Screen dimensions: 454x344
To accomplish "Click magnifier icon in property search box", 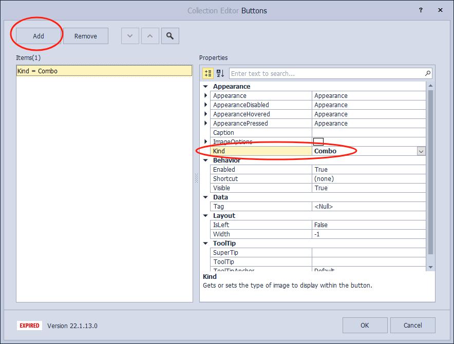I will (x=427, y=73).
